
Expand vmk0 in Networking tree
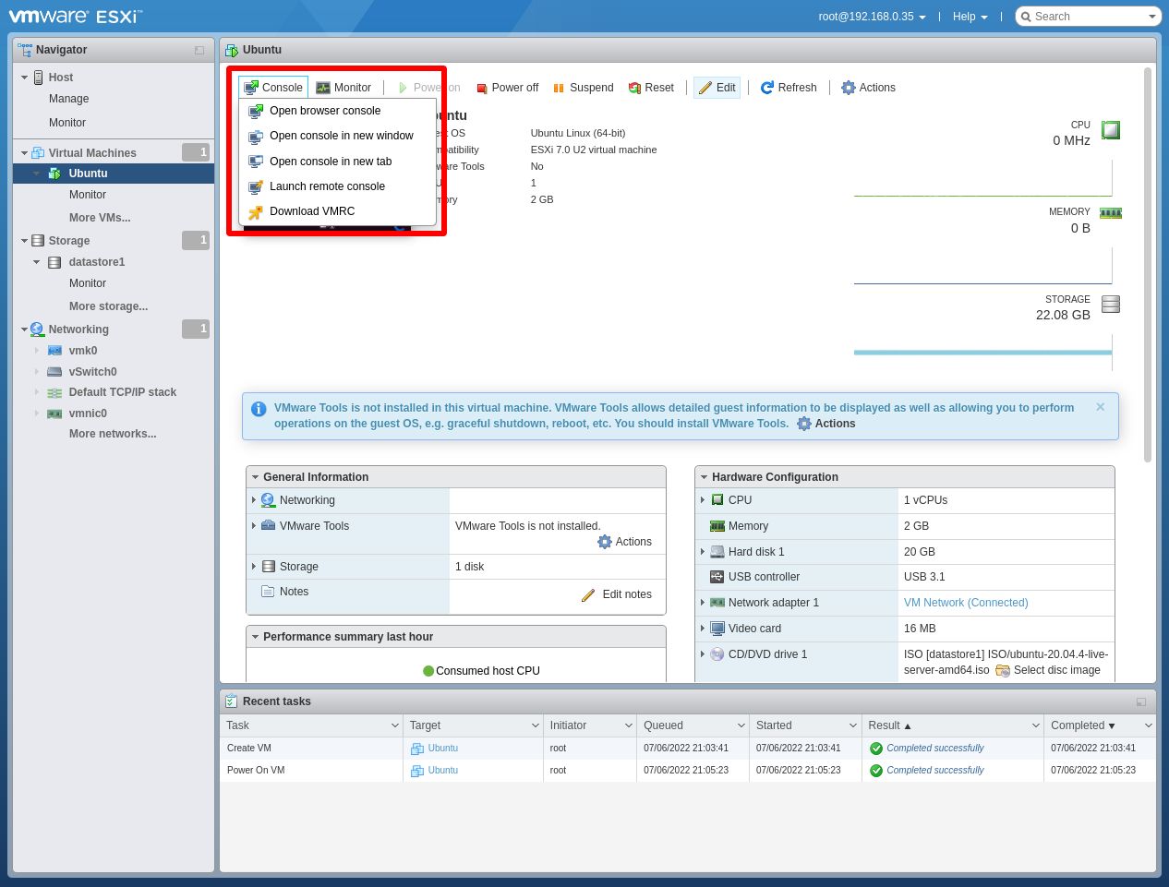[37, 351]
